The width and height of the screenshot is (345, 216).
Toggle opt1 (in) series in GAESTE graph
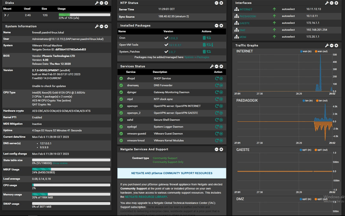click(x=306, y=150)
